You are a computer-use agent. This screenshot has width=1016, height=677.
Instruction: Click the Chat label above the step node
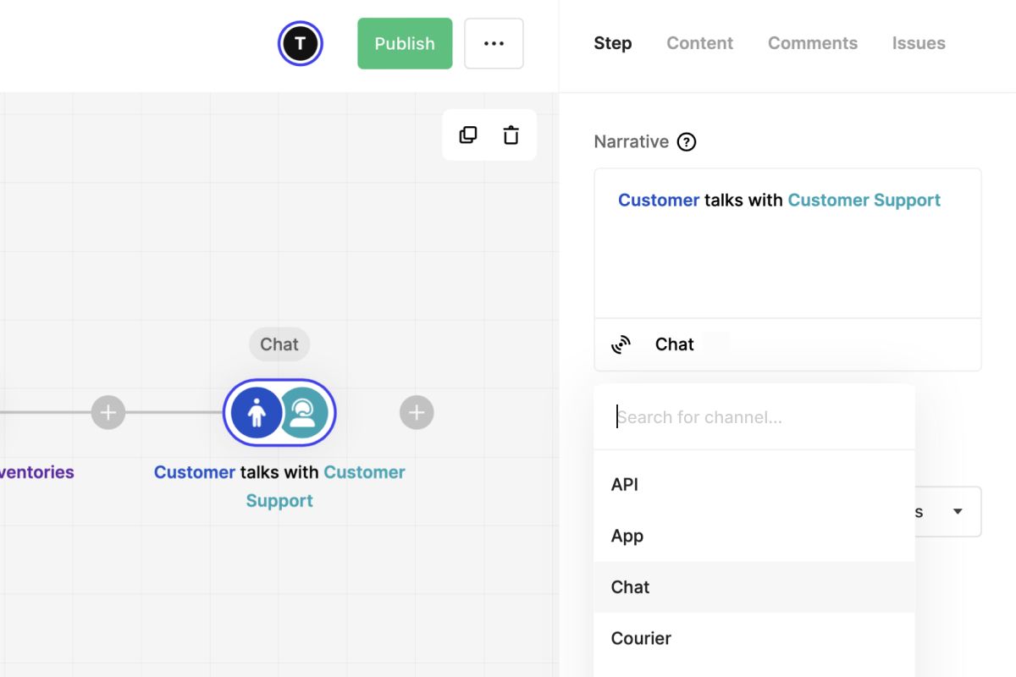[279, 344]
